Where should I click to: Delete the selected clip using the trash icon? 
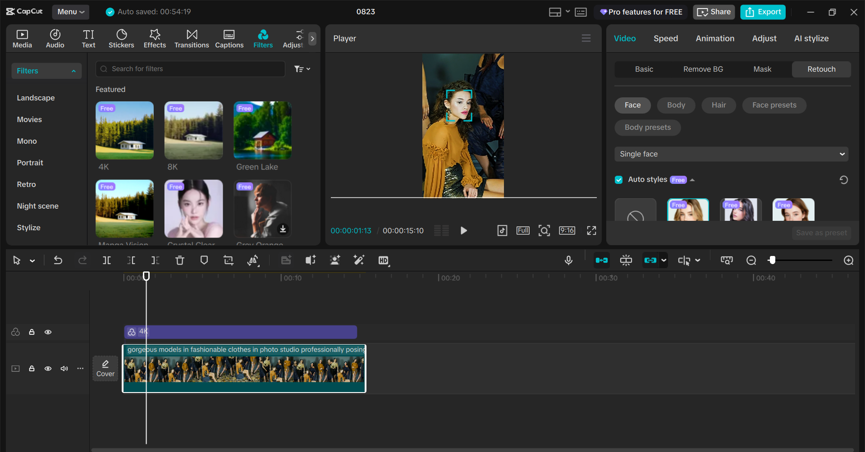tap(179, 260)
